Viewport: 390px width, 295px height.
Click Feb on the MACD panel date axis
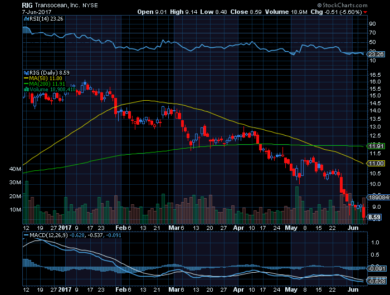[x=121, y=290]
